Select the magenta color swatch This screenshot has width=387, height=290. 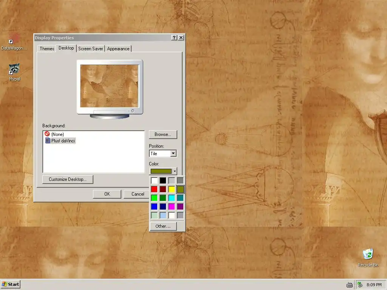click(172, 207)
